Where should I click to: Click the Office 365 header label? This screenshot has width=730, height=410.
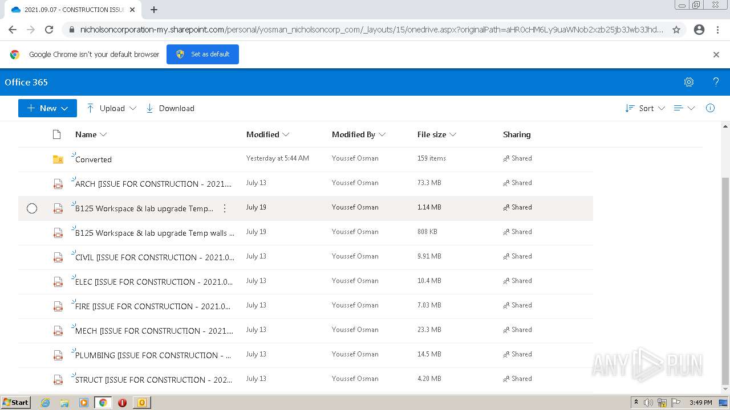coord(26,82)
